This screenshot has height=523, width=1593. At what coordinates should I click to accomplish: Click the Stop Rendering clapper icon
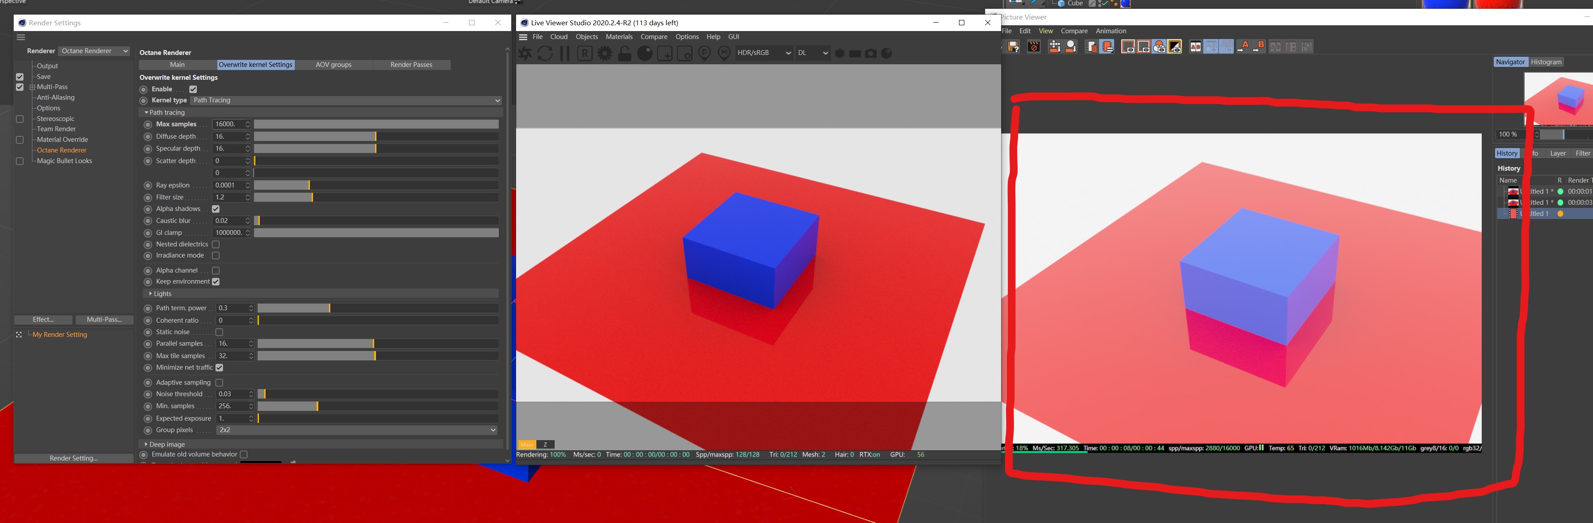[x=1034, y=47]
